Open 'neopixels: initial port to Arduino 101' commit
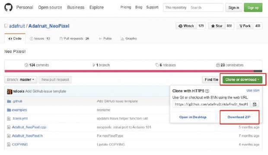 [124, 127]
